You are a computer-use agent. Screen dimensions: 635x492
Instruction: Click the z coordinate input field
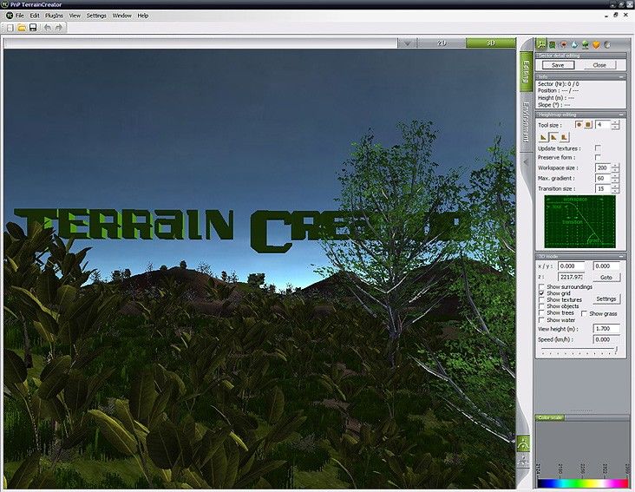[x=572, y=277]
